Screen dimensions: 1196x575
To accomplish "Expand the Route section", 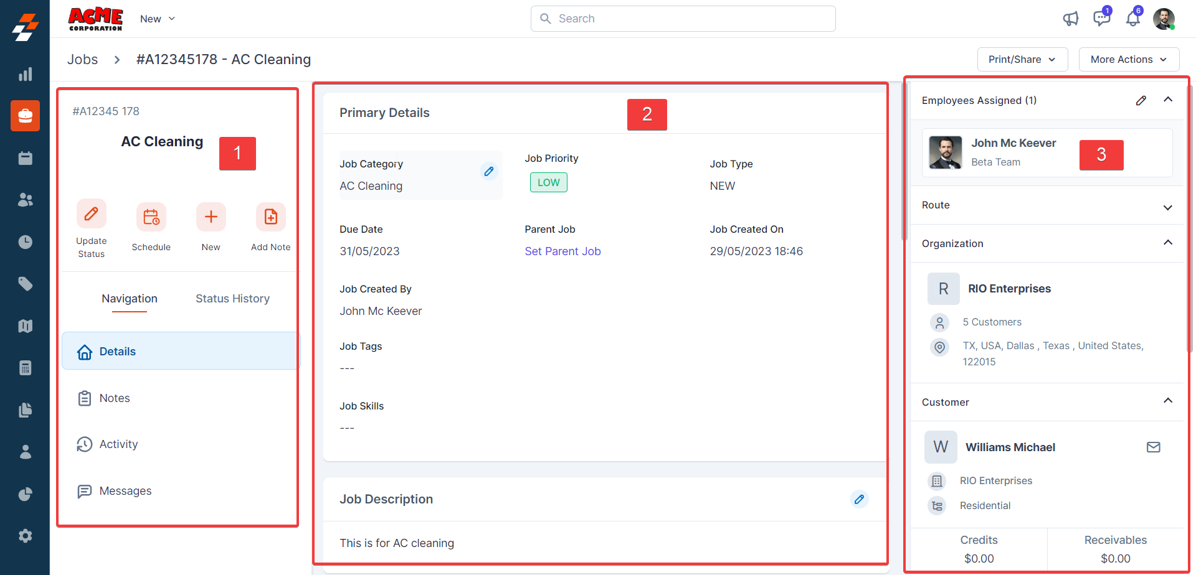I will point(1167,207).
